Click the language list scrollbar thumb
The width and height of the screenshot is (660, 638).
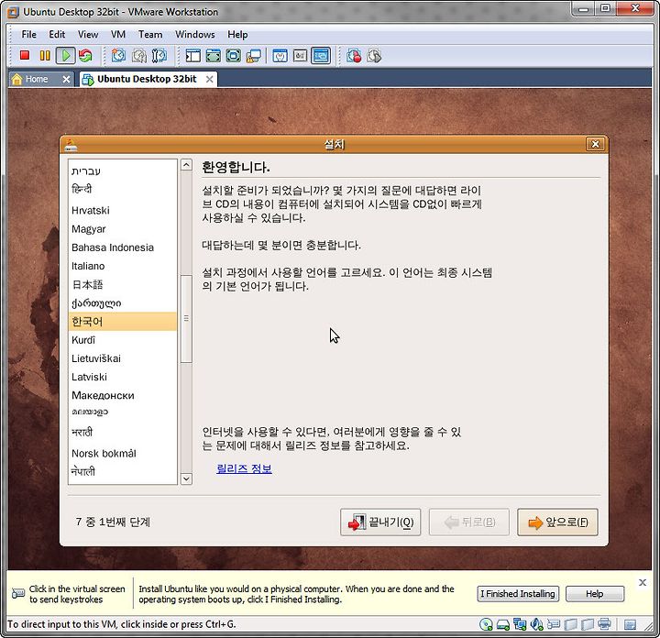pos(186,319)
